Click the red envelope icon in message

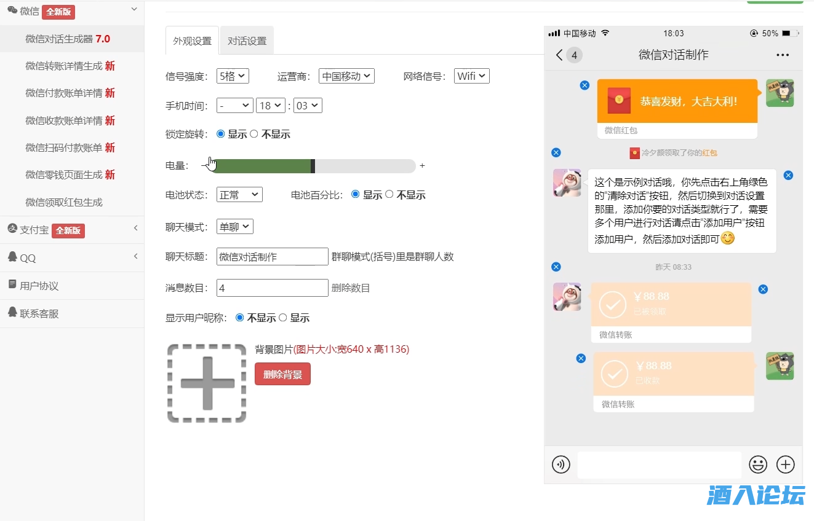coord(619,101)
